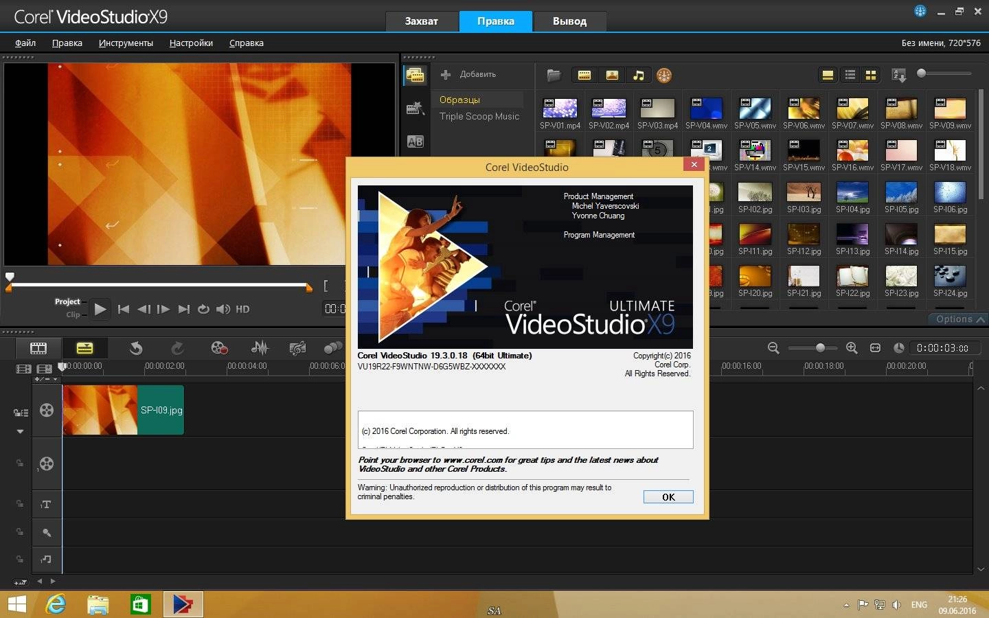This screenshot has height=618, width=989.
Task: Toggle HD preview mode
Action: pos(242,309)
